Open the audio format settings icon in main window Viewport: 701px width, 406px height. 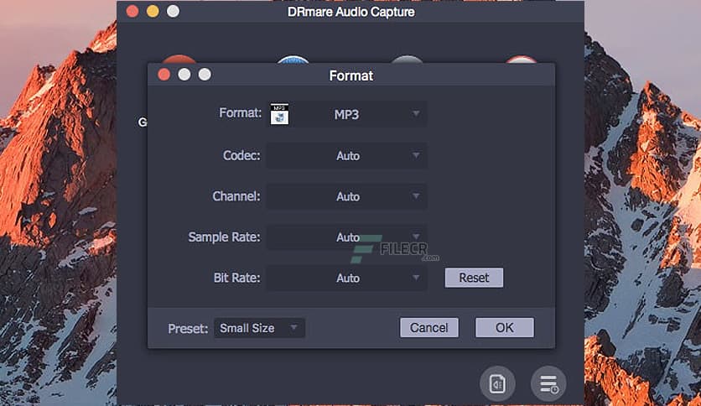pos(497,383)
